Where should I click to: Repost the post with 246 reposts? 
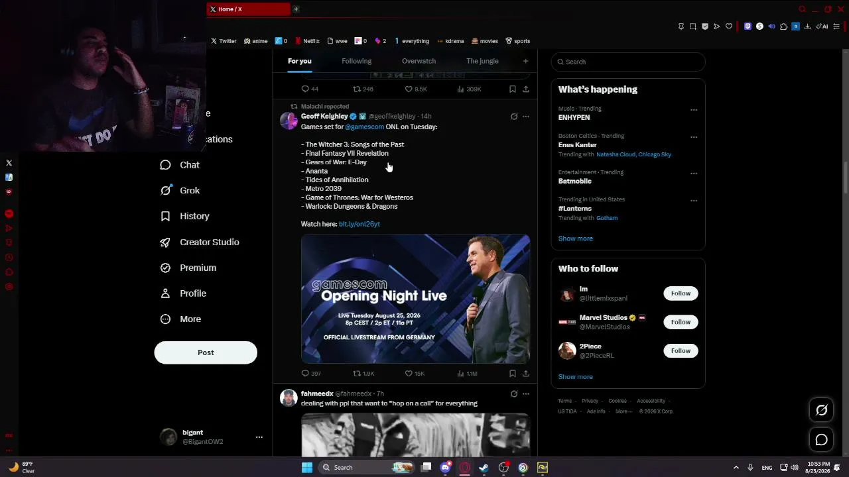[363, 89]
